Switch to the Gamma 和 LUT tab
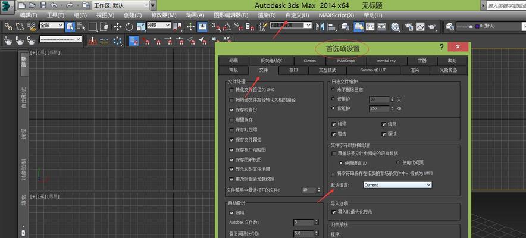This screenshot has width=526, height=238. pyautogui.click(x=373, y=70)
